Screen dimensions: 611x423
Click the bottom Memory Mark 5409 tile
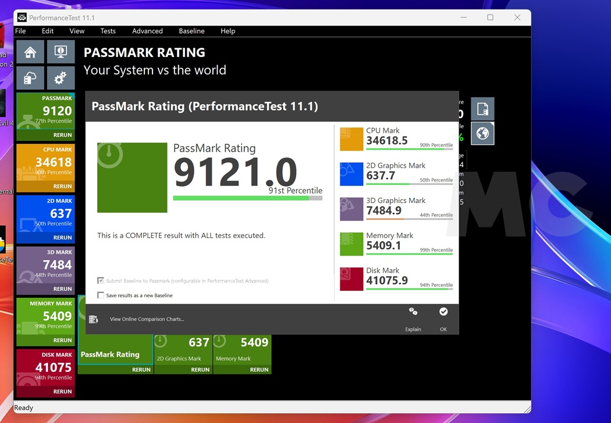(242, 350)
